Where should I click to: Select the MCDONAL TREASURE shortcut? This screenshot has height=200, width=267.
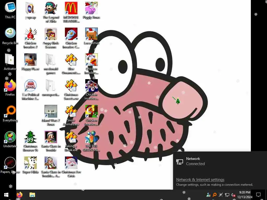(71, 8)
